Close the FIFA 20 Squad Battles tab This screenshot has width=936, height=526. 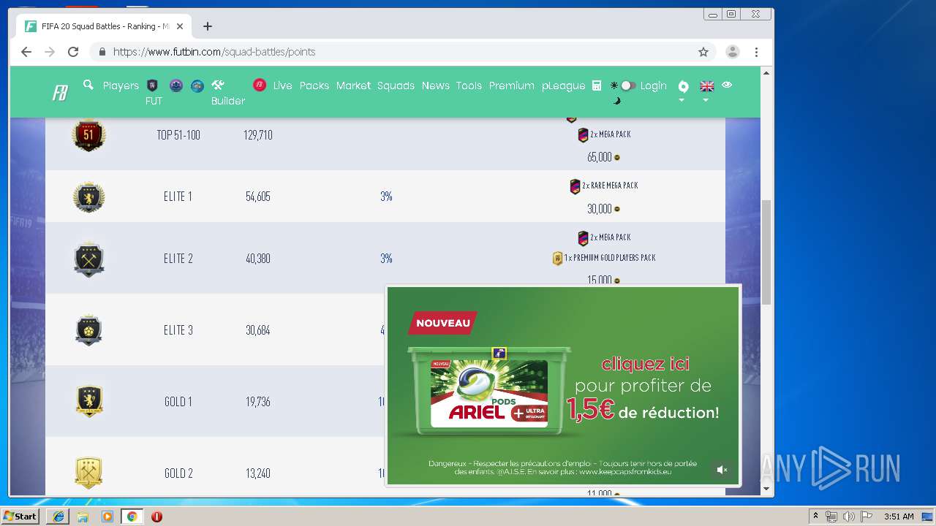pos(180,26)
